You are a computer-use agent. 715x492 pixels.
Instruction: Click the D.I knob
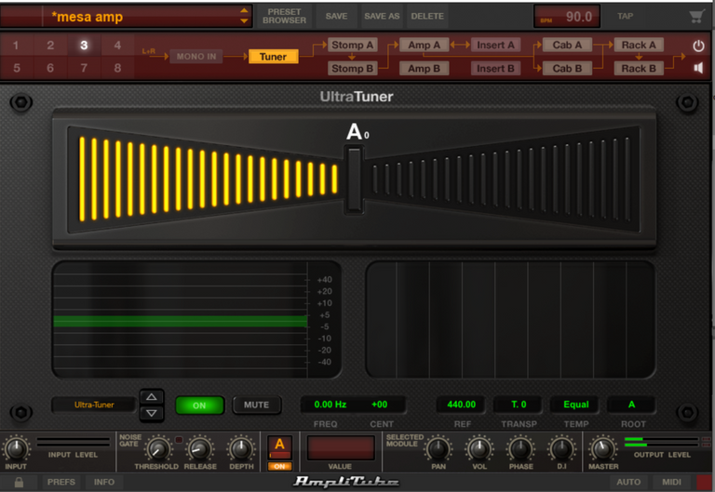(561, 449)
